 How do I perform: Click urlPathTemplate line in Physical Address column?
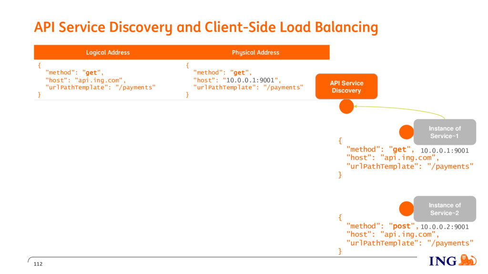(248, 88)
